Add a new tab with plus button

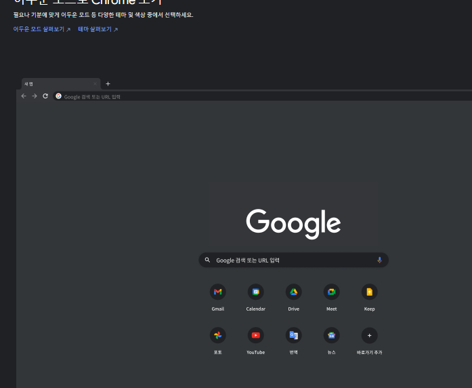point(108,84)
